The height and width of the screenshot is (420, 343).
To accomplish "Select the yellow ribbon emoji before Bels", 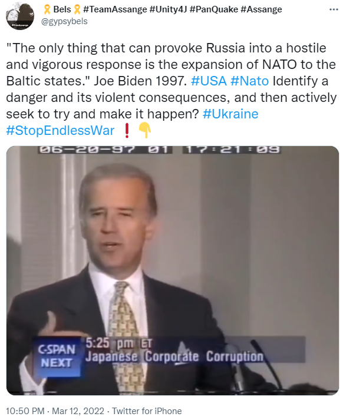I will [47, 9].
